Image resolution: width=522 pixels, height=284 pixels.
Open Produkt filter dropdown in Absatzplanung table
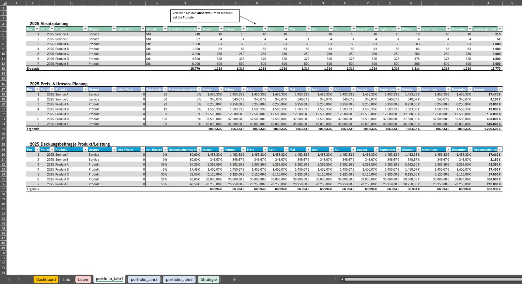[85, 29]
